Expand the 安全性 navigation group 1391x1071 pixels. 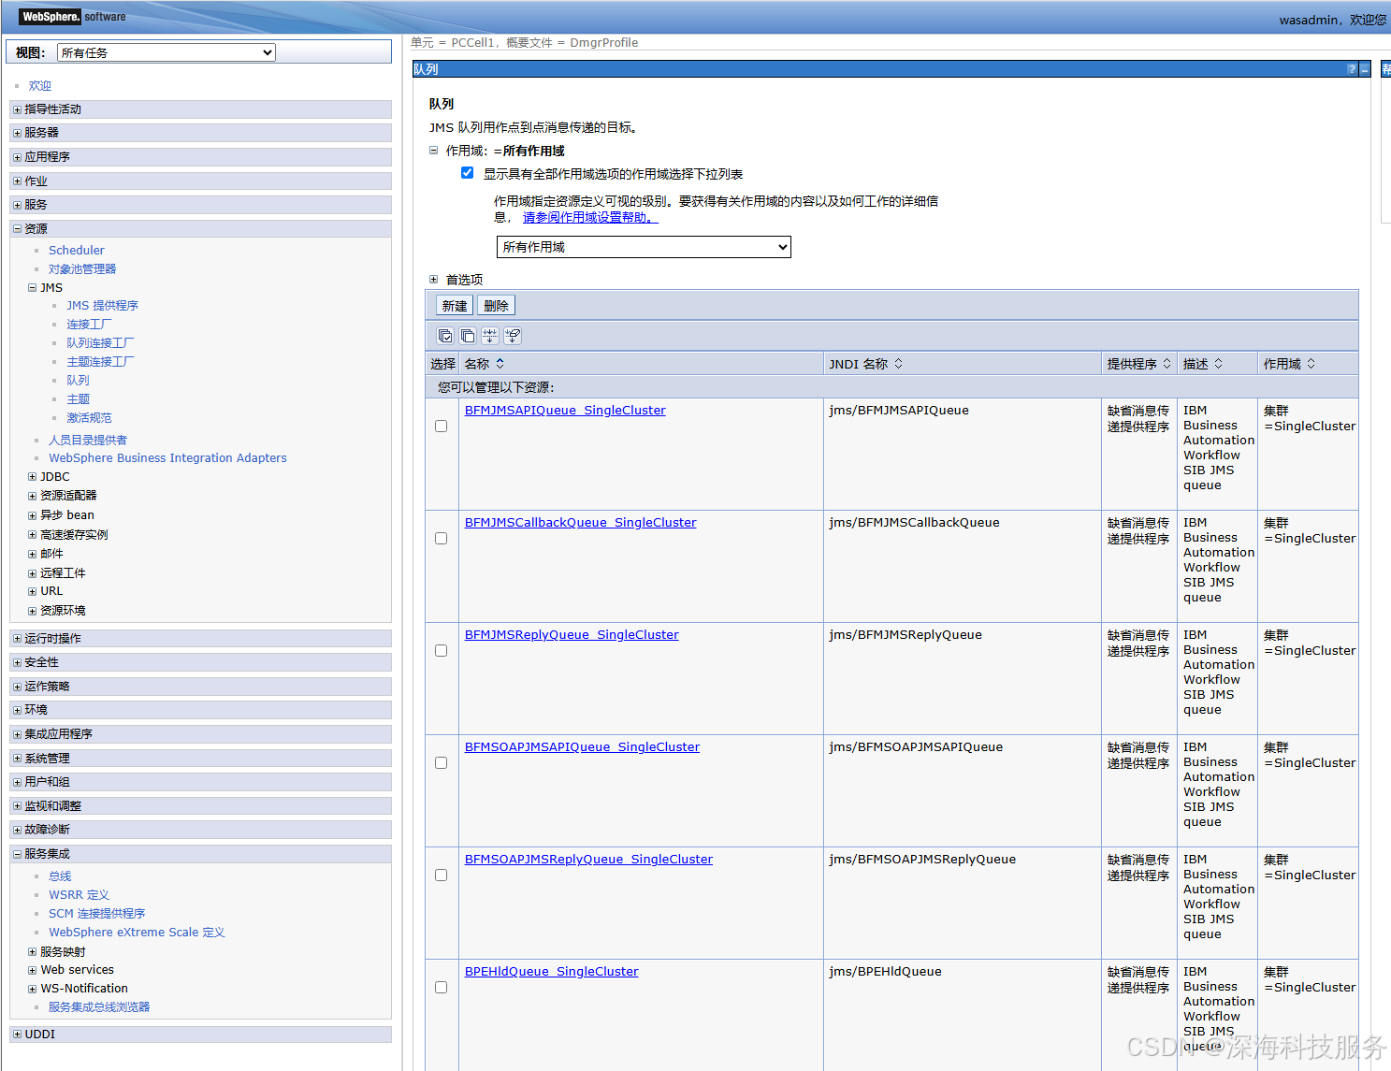[17, 662]
